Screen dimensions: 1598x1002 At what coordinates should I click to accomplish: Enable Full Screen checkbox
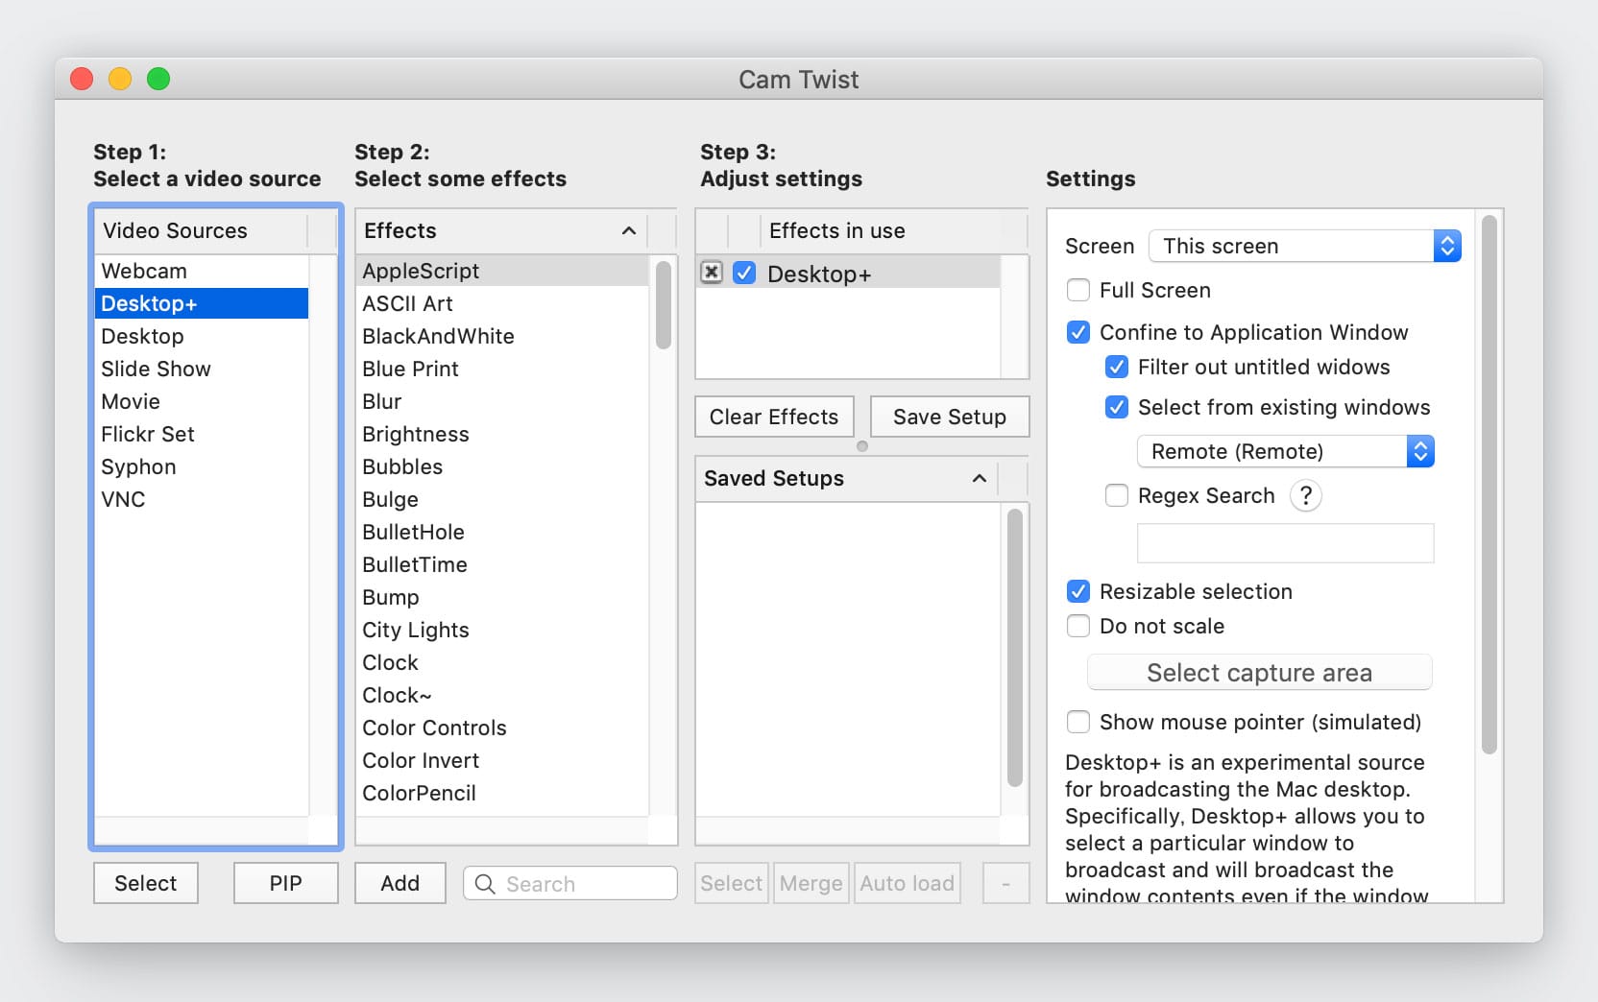(x=1078, y=290)
